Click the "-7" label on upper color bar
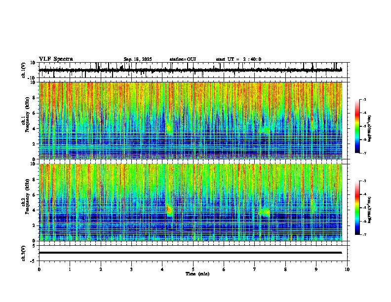Image resolution: width=391 pixels, height=302 pixels. [364, 153]
